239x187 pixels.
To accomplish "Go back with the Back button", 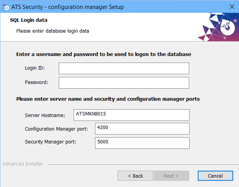I will tap(135, 176).
